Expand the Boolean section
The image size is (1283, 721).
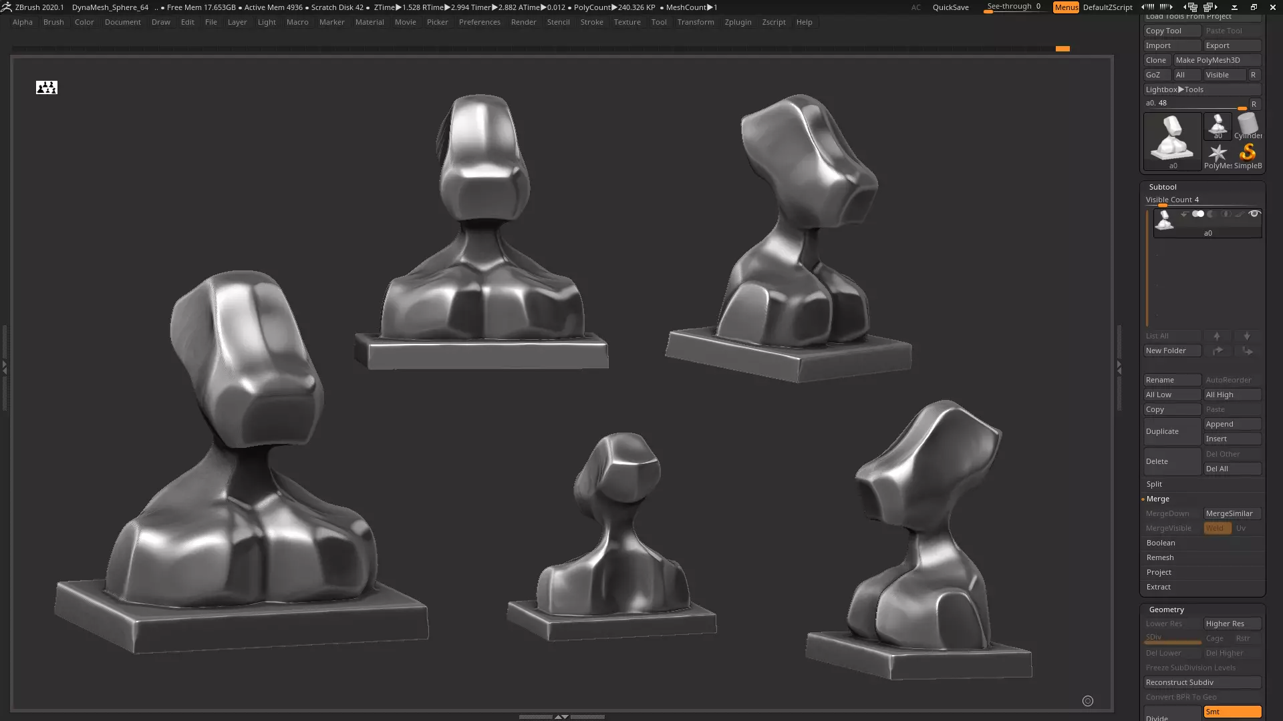1161,543
